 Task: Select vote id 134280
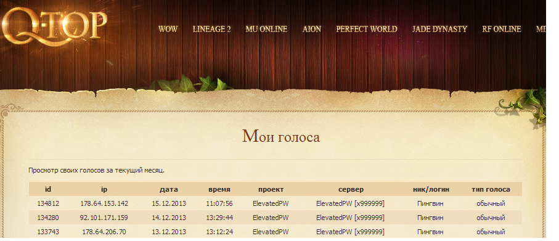click(x=48, y=218)
